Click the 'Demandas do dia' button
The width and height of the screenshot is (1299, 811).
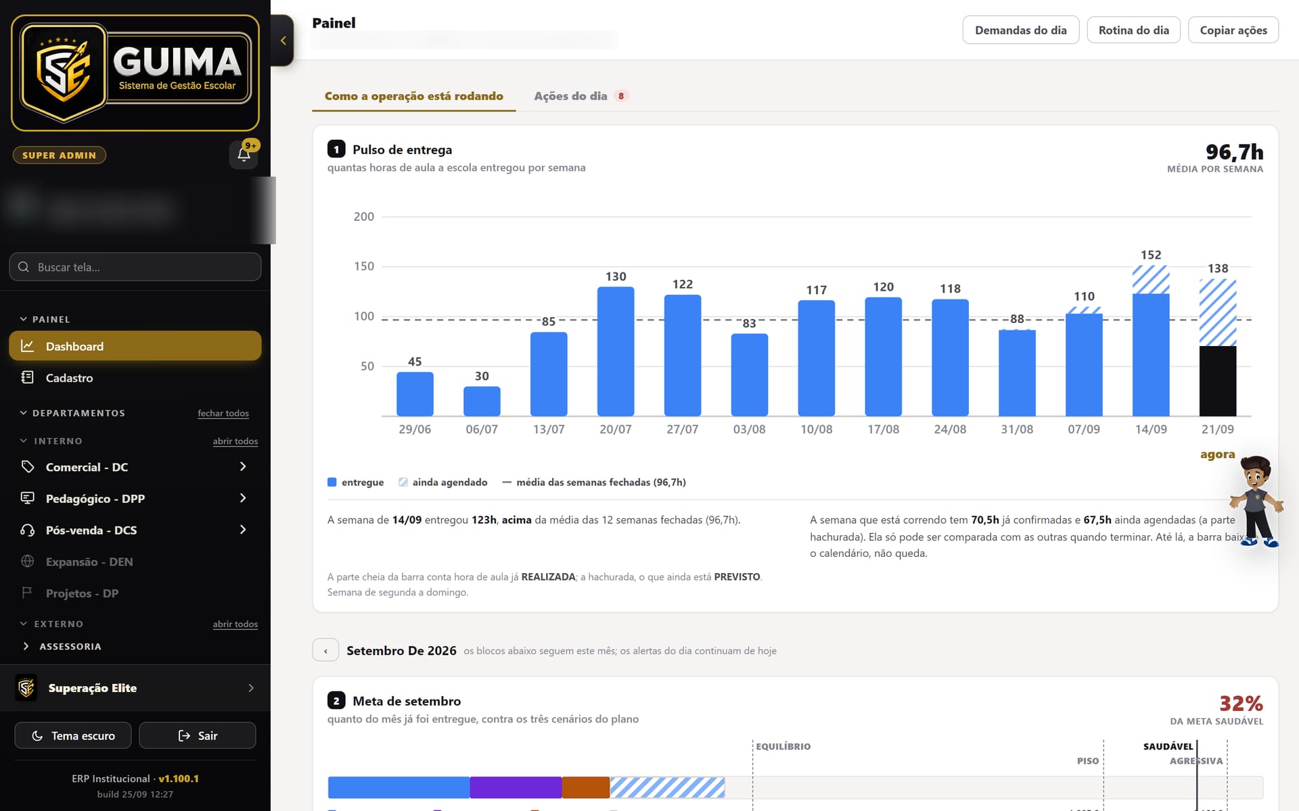pyautogui.click(x=1021, y=30)
